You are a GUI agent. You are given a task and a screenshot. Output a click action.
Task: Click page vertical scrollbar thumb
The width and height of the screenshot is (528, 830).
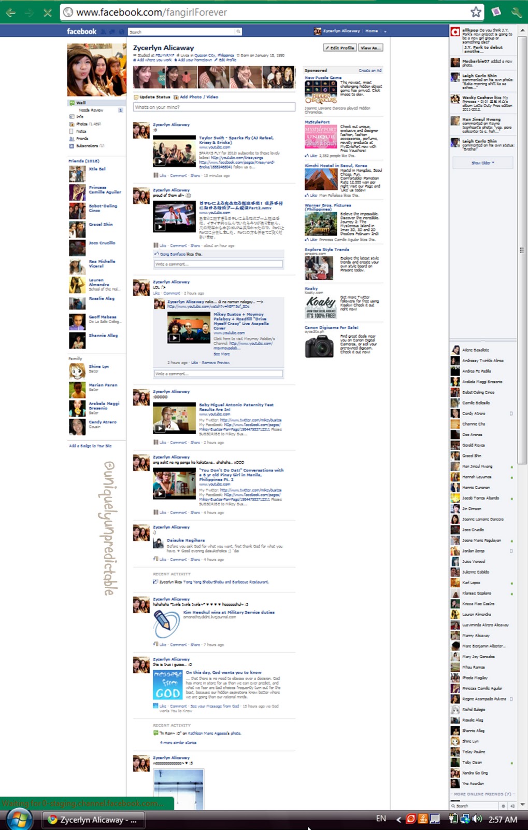pyautogui.click(x=522, y=251)
